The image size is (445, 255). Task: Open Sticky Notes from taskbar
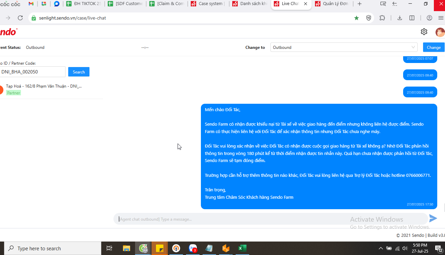[159, 248]
